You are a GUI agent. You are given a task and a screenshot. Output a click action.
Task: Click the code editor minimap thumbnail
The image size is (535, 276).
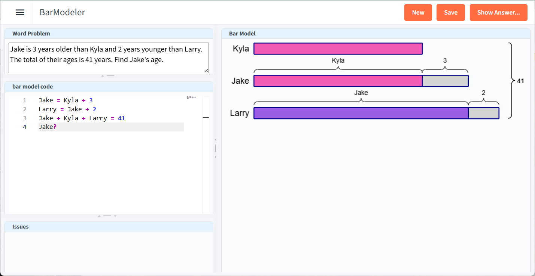coord(191,97)
